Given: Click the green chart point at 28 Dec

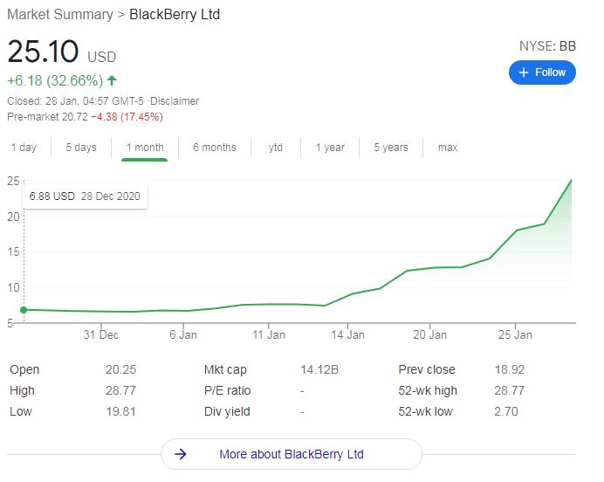Looking at the screenshot, I should (24, 310).
